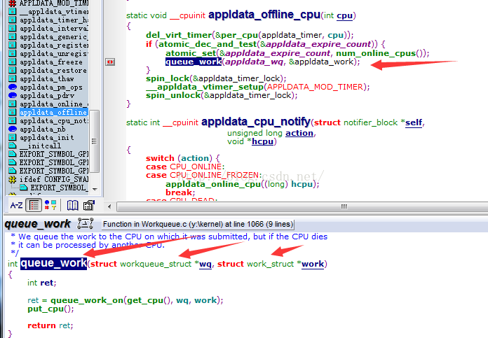This screenshot has width=488, height=338.
Task: Click the red mark icon in the editor margin
Action: (110, 62)
